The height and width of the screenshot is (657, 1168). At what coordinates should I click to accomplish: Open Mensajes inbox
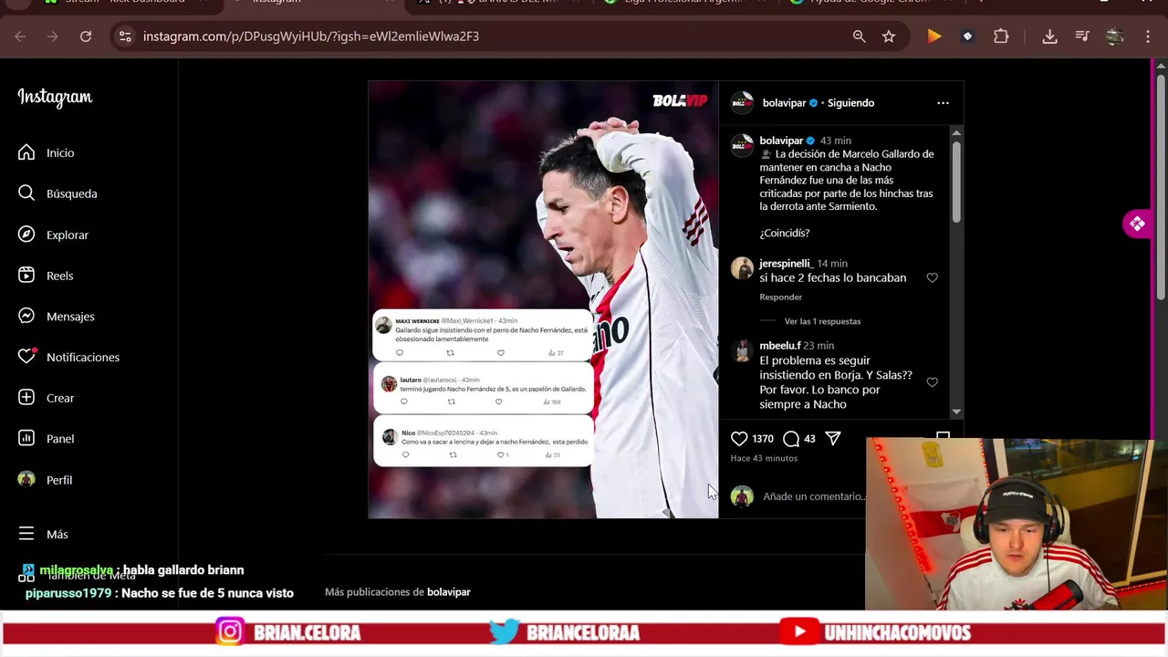click(57, 317)
